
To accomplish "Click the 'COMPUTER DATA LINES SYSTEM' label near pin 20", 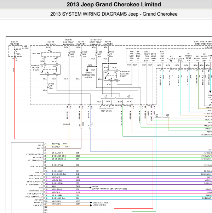I will (101, 204).
